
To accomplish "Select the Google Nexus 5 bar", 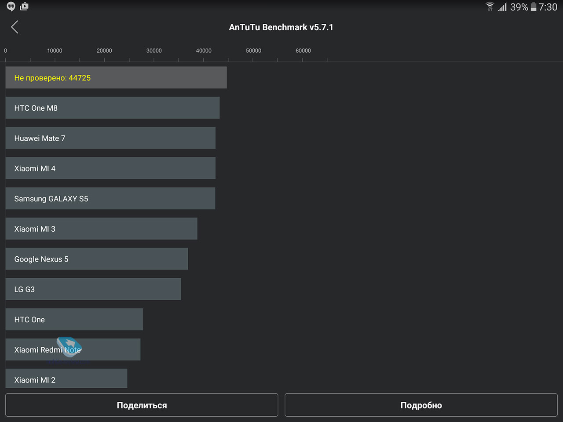I will 97,259.
